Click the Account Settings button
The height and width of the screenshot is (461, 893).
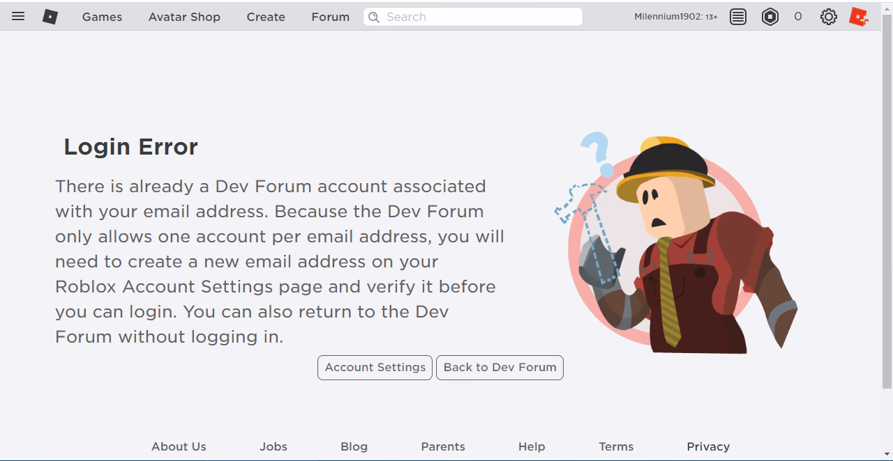(375, 368)
